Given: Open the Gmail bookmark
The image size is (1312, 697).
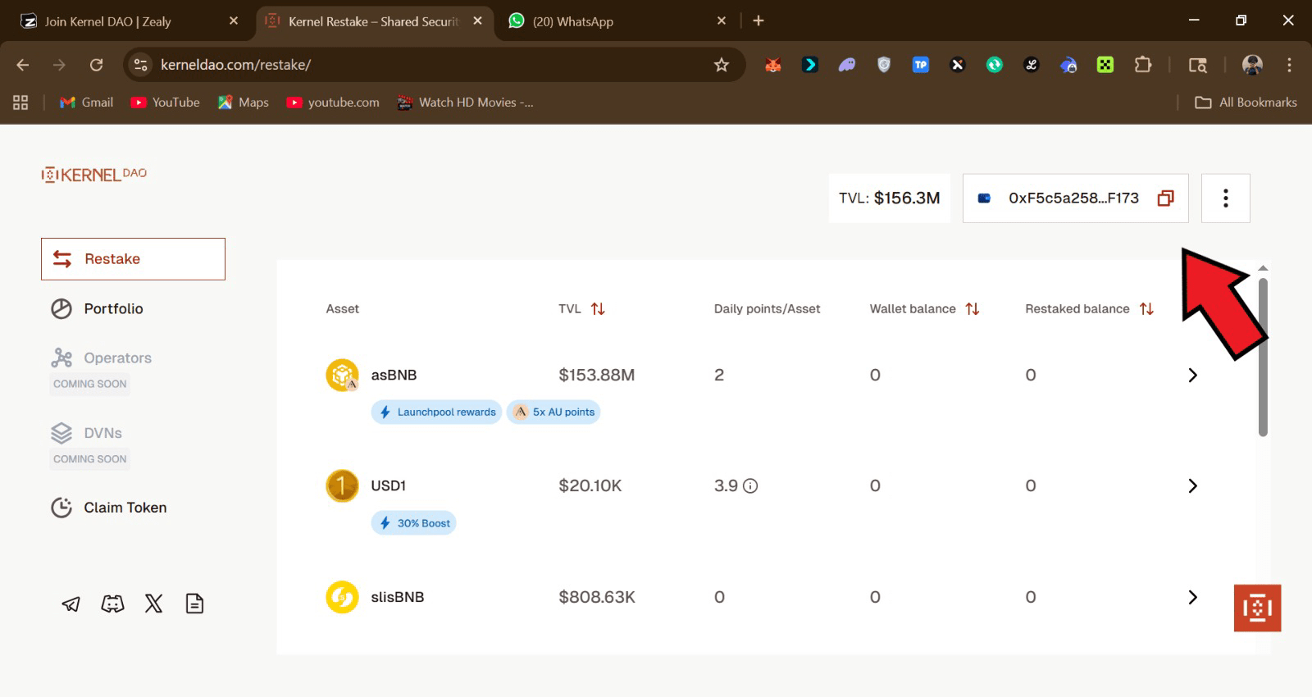Looking at the screenshot, I should coord(87,102).
